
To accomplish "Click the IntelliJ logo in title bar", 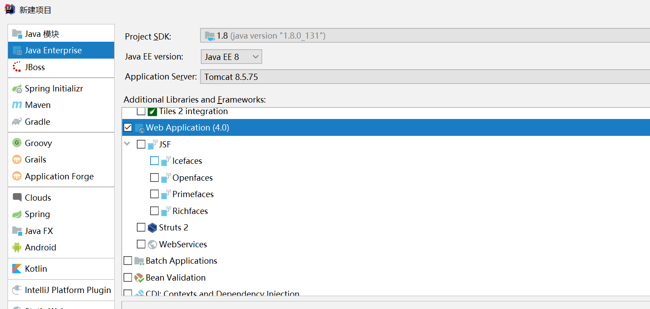I will [x=10, y=9].
